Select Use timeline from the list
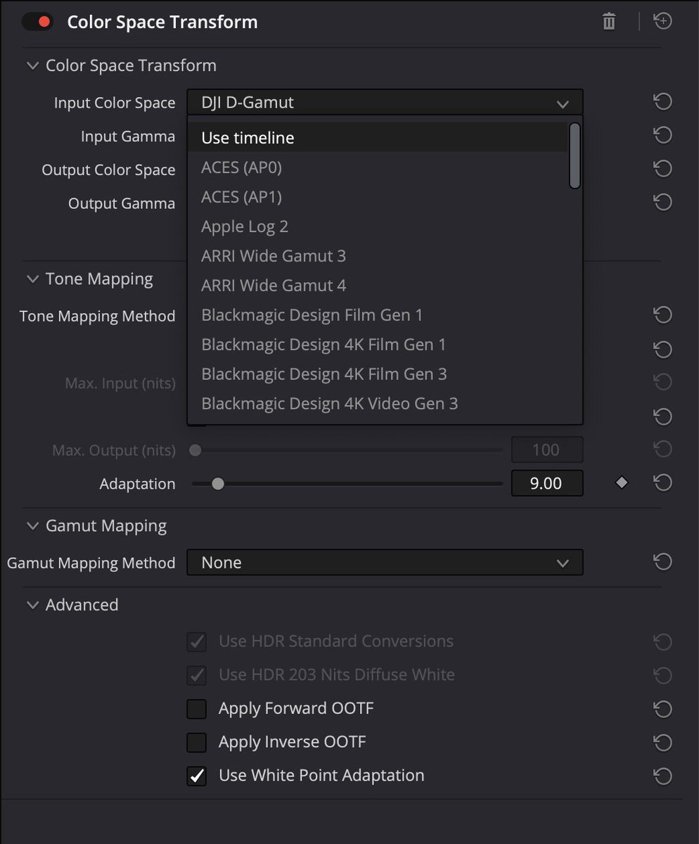This screenshot has width=699, height=844. [378, 138]
